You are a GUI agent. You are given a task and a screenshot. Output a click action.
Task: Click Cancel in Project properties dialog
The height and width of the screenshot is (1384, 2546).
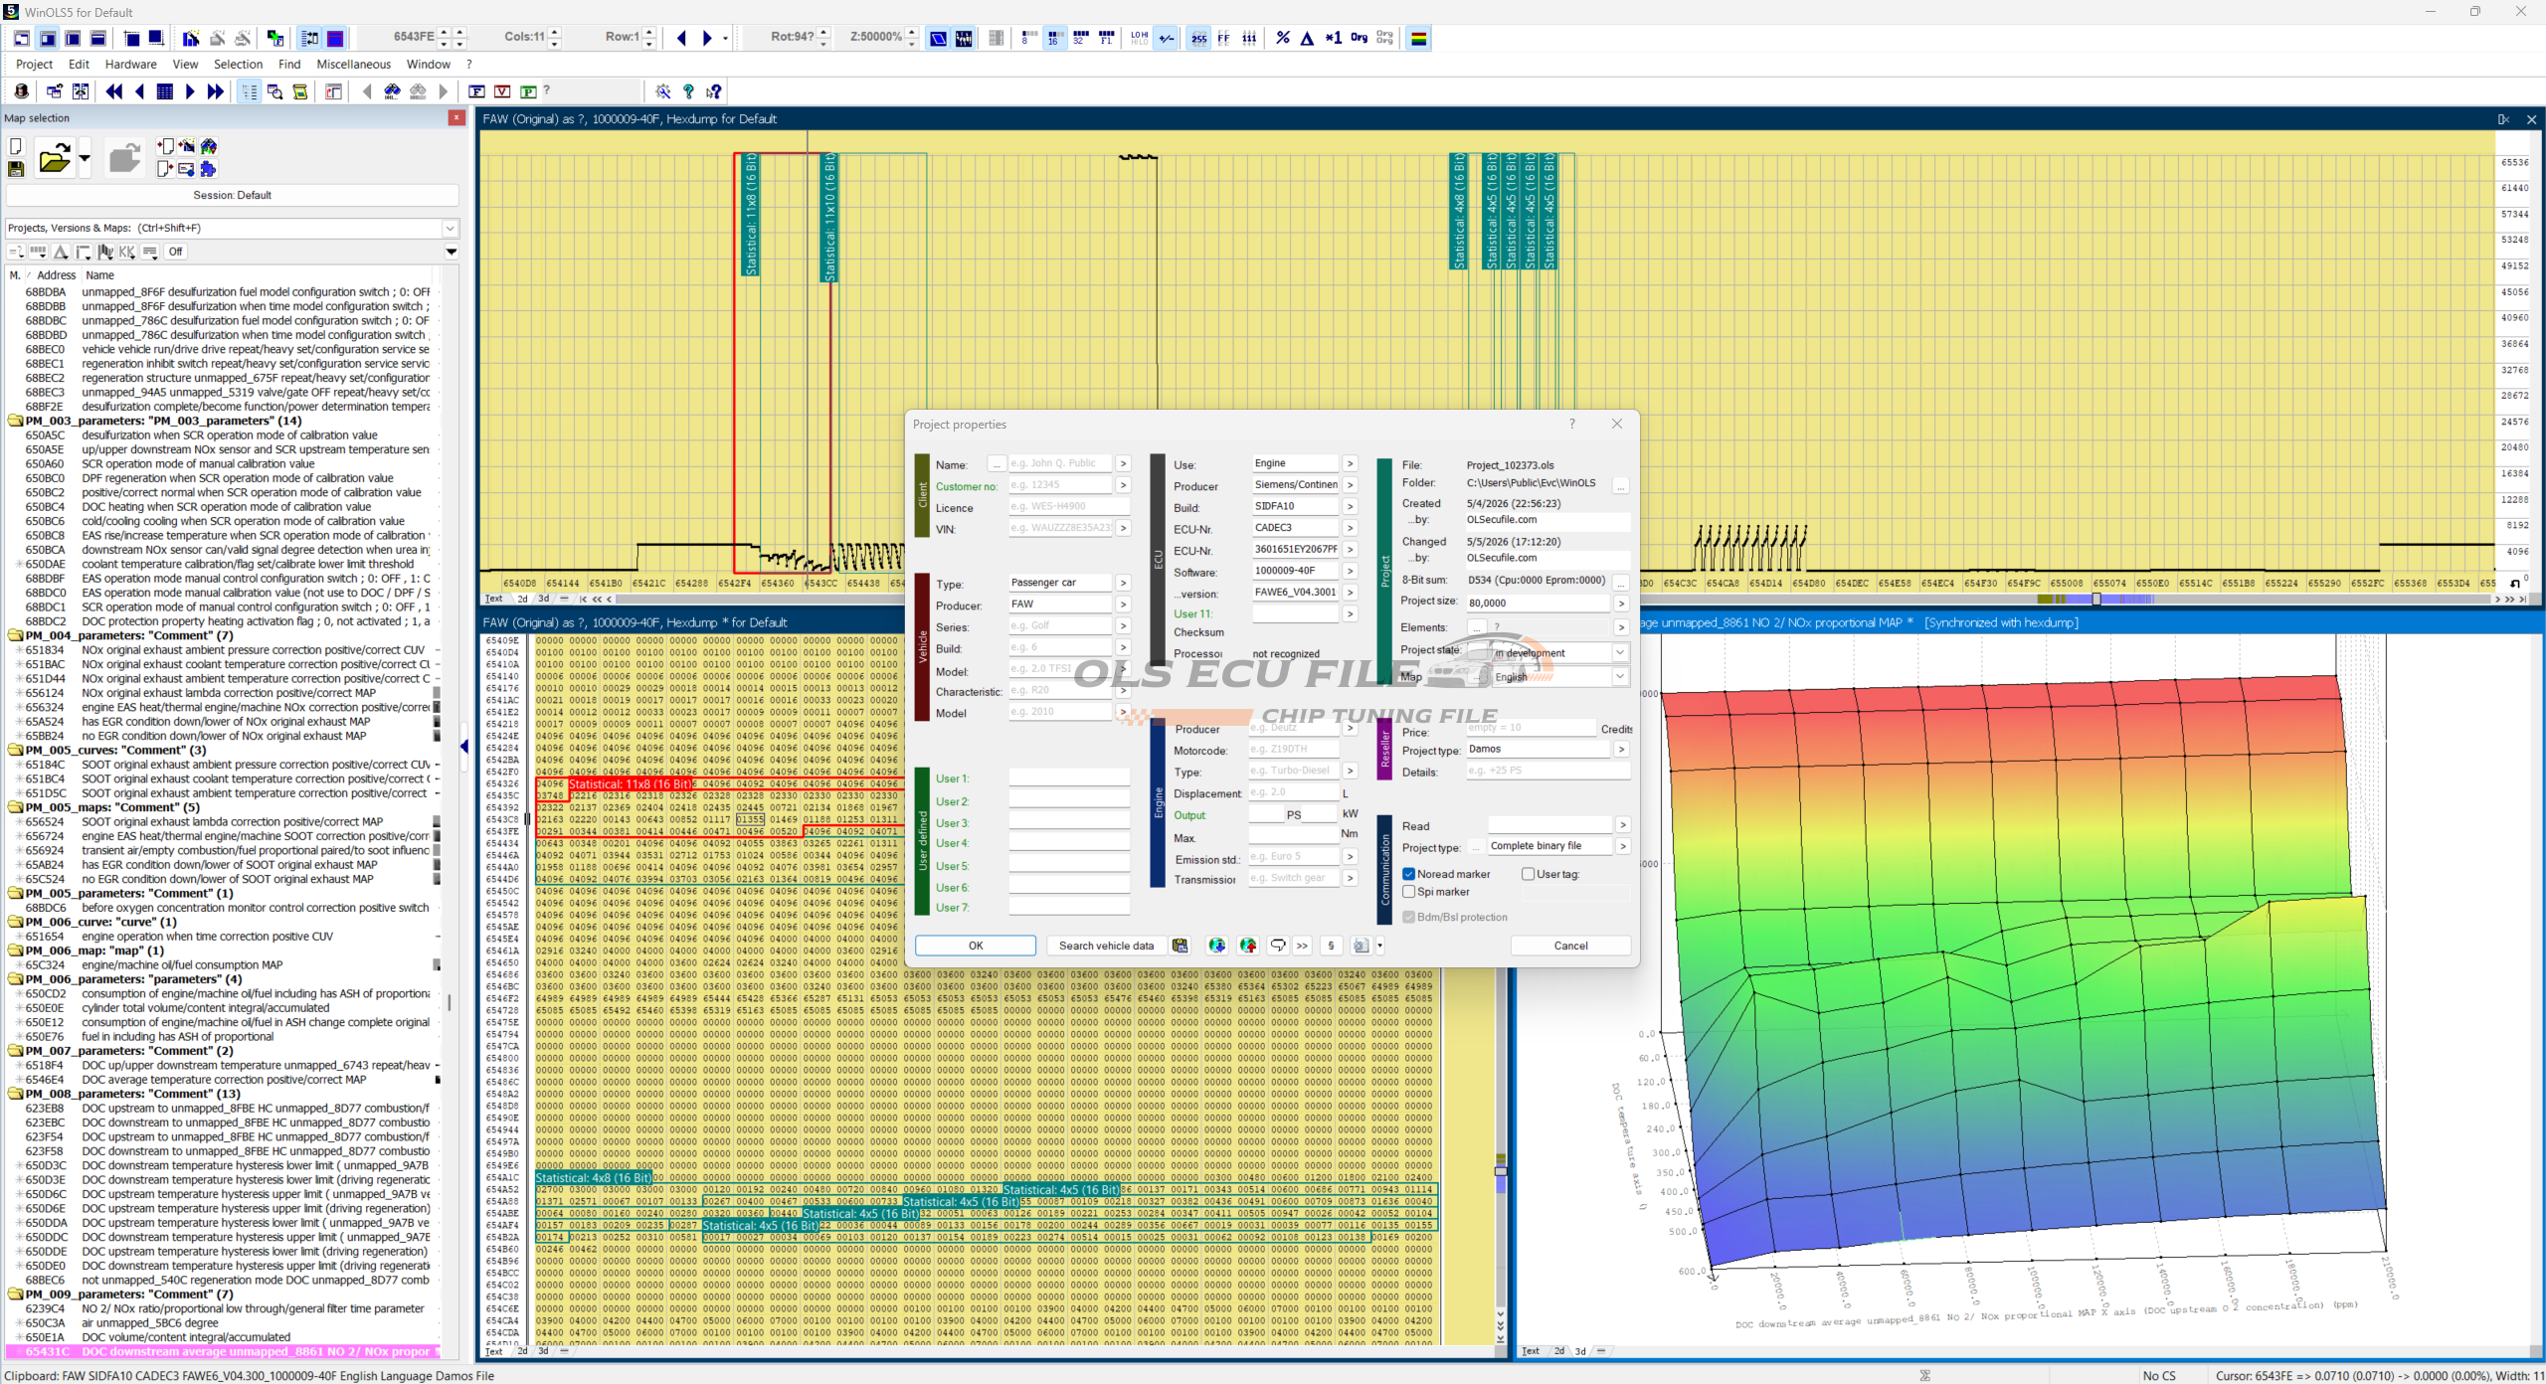coord(1570,946)
